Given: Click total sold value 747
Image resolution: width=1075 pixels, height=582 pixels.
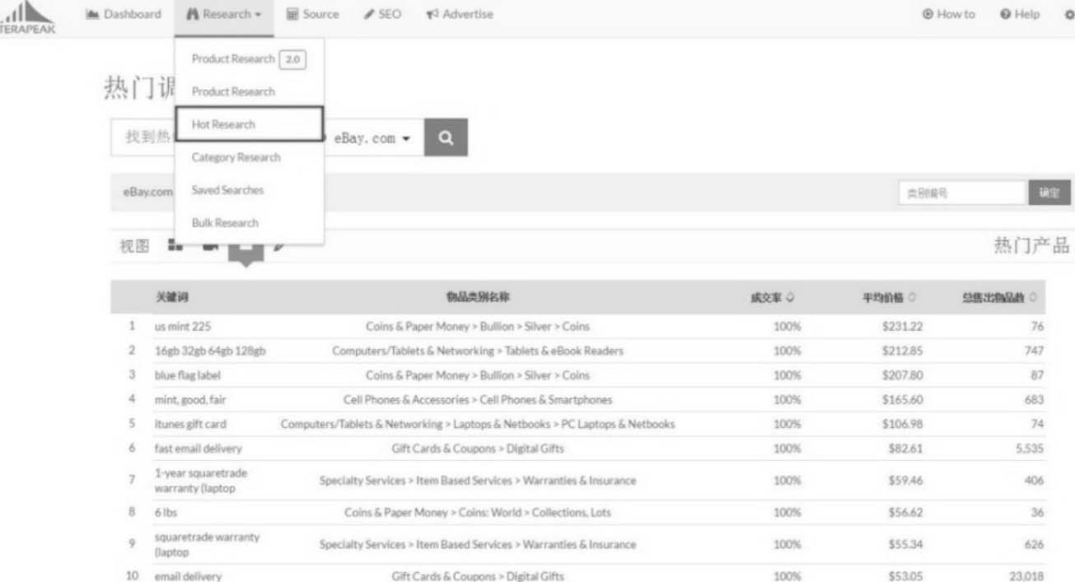Looking at the screenshot, I should [x=1034, y=351].
